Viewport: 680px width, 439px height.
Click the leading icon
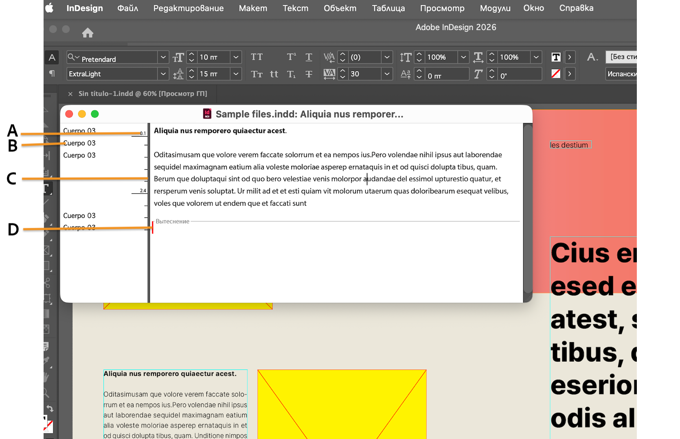pyautogui.click(x=178, y=74)
